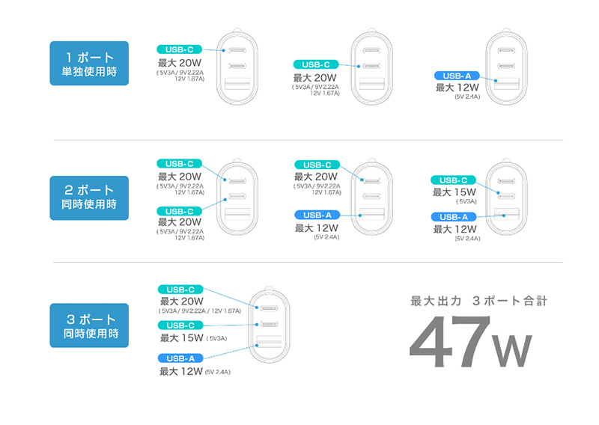Click the USB-A badge in the 3-port row
599x425 pixels.
(x=180, y=358)
